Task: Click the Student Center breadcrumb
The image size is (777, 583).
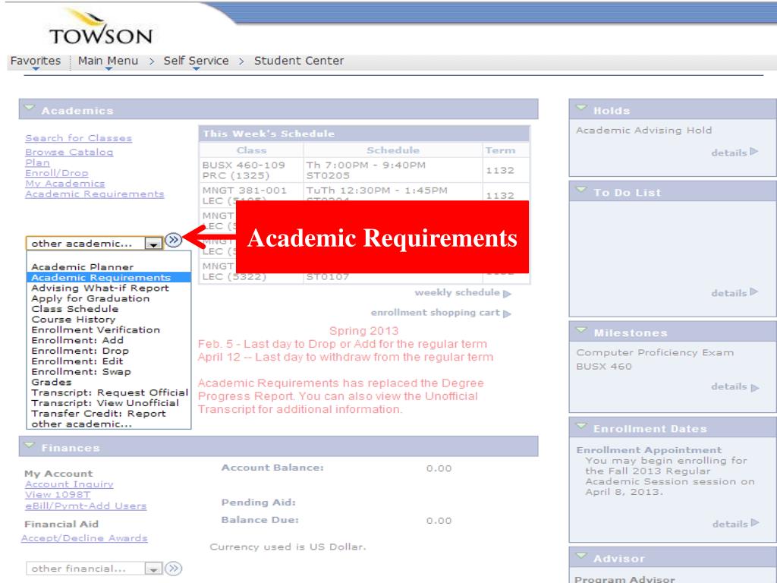Action: click(x=299, y=61)
